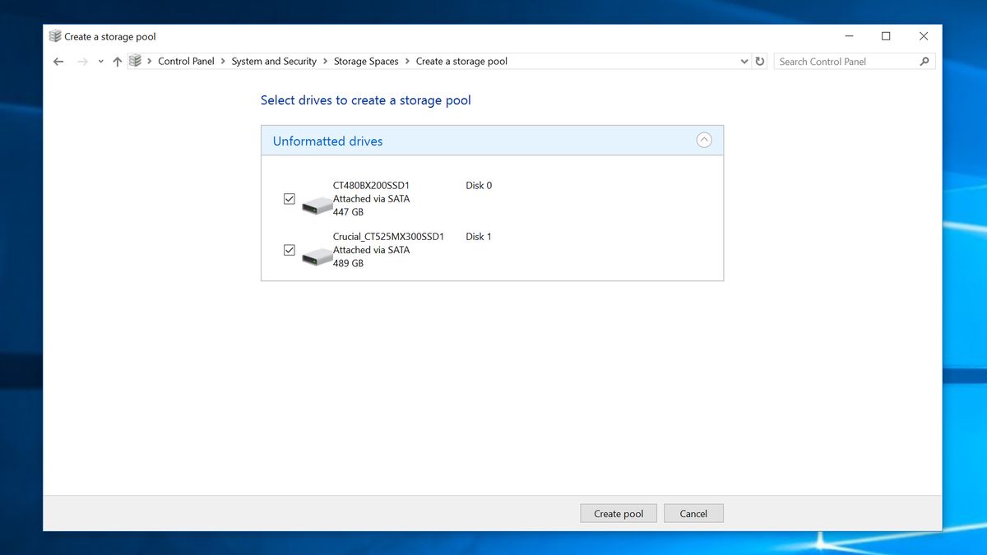Open the recent locations dropdown next to navigation arrows
This screenshot has height=555, width=987.
coord(100,61)
